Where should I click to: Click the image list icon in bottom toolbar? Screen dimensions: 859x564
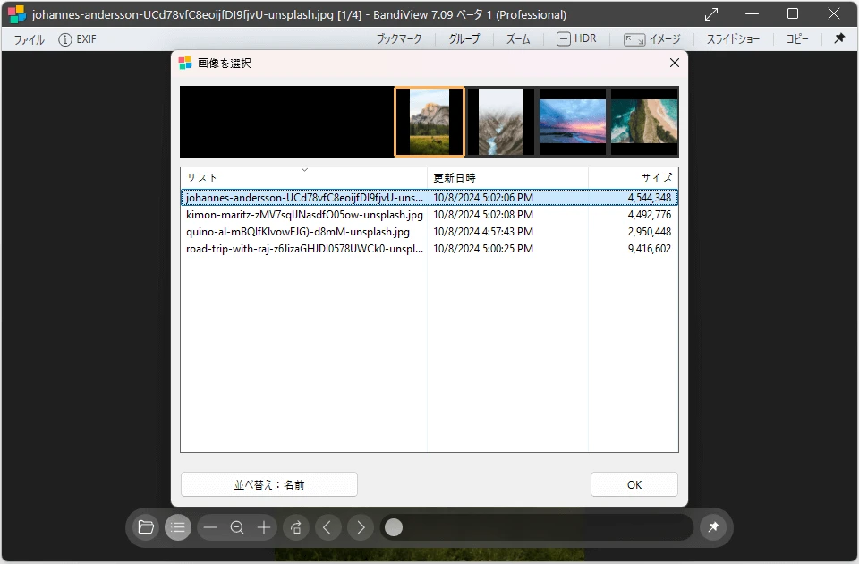(x=178, y=527)
